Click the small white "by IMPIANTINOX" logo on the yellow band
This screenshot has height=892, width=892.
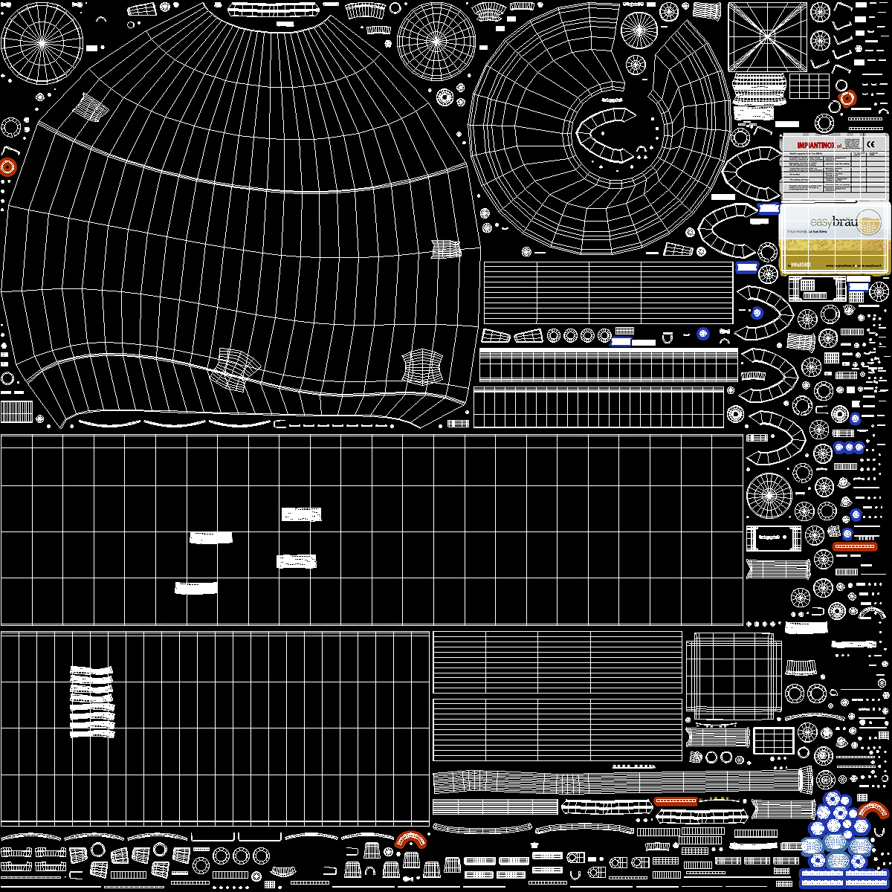800,264
